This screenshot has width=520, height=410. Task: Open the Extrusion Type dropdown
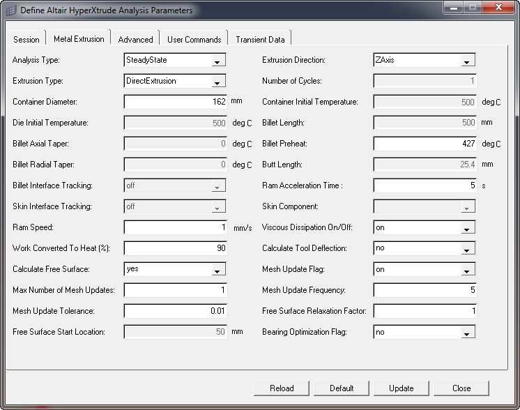point(217,82)
